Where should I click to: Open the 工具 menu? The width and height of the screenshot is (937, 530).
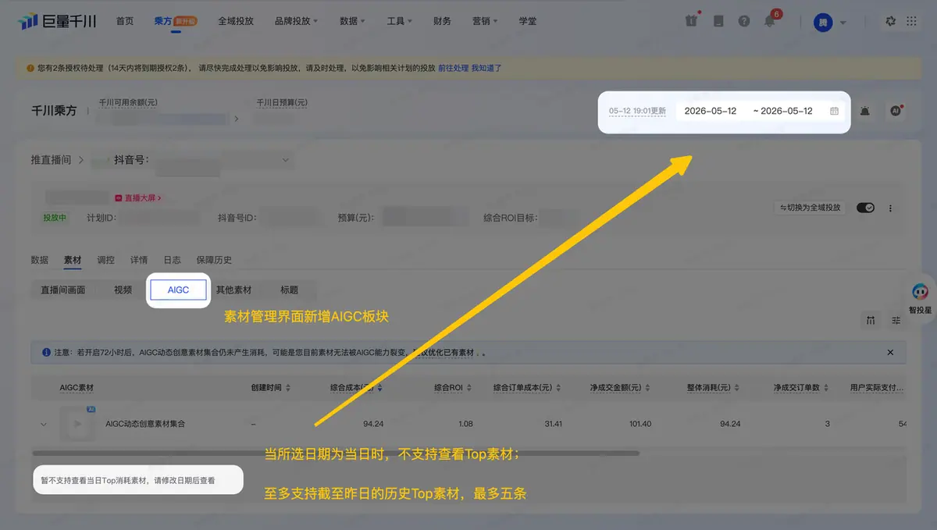(x=399, y=21)
